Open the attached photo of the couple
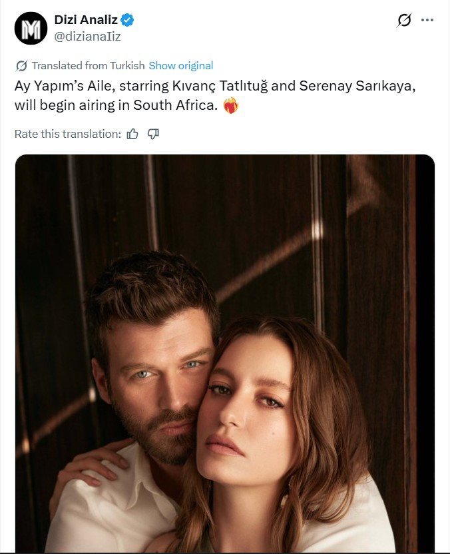 (224, 353)
